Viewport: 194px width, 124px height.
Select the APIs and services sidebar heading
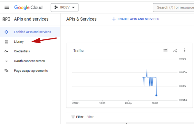[31, 19]
